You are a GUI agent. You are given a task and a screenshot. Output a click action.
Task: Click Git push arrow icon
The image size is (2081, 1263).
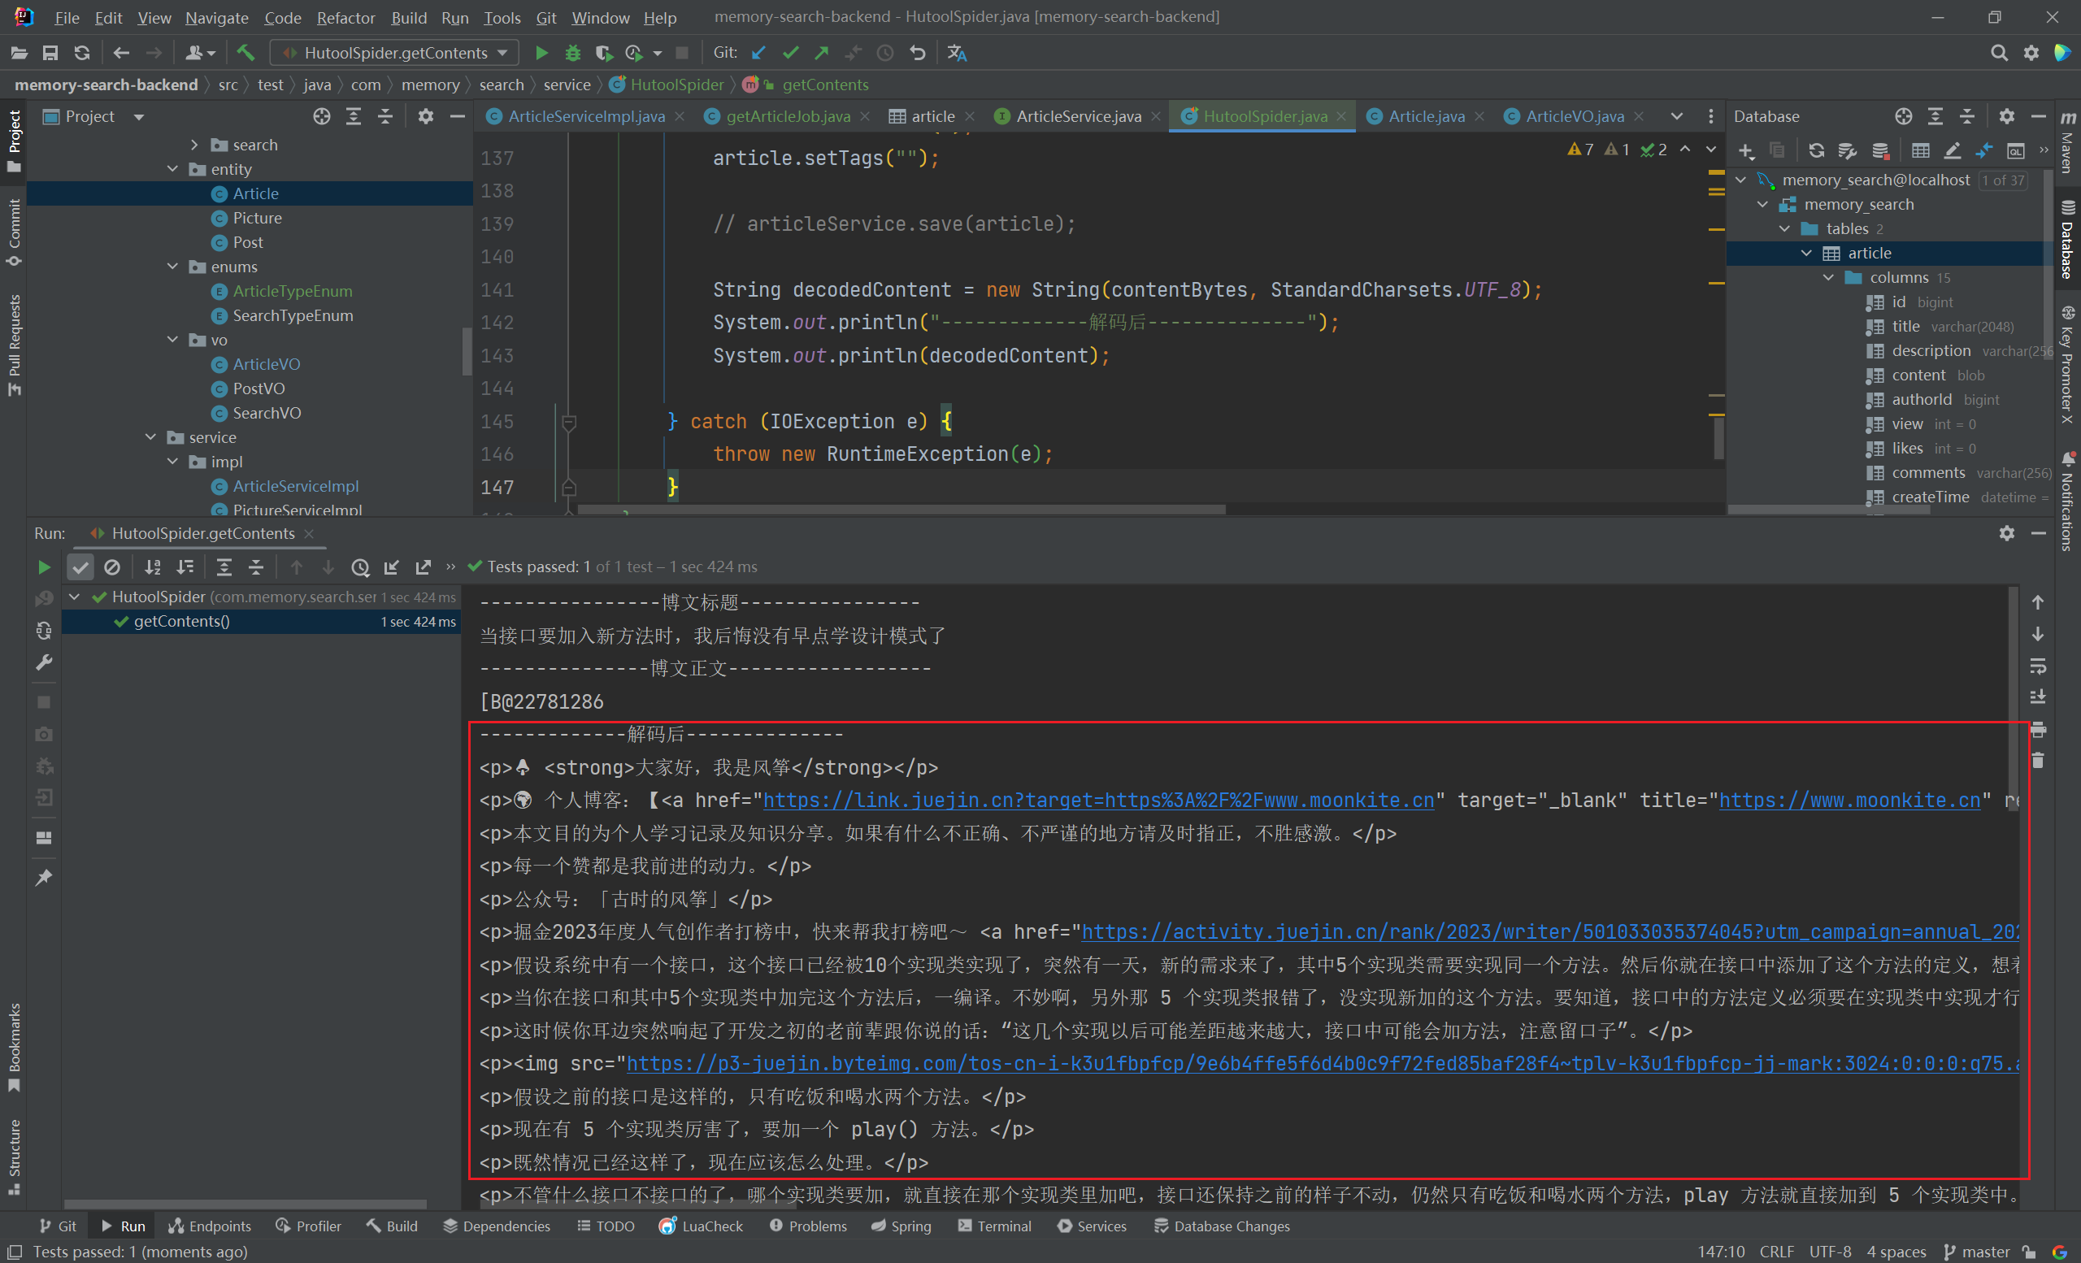click(822, 53)
